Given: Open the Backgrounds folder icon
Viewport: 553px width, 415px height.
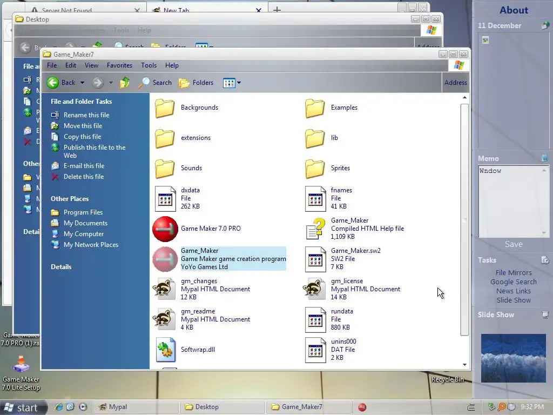Looking at the screenshot, I should point(165,108).
